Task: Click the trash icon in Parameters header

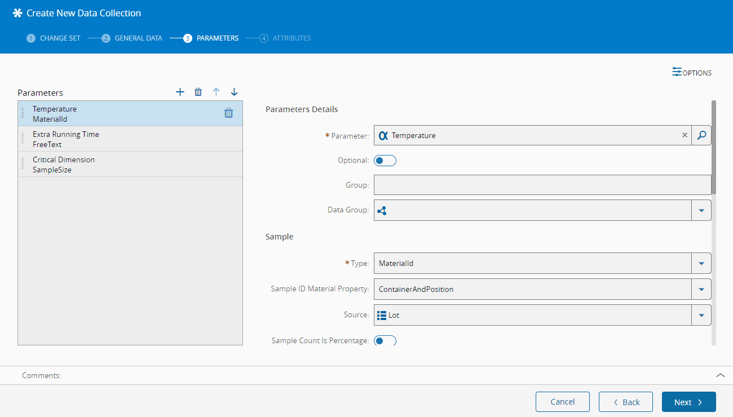Action: 198,92
